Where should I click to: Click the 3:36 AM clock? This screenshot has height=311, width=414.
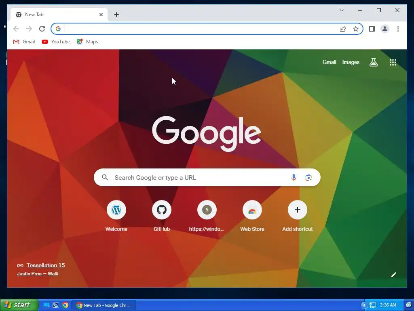point(388,305)
